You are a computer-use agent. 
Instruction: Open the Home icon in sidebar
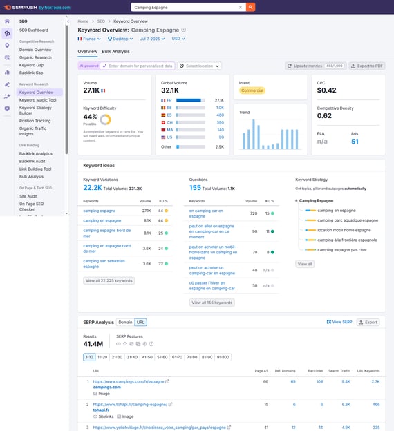pyautogui.click(x=7, y=21)
